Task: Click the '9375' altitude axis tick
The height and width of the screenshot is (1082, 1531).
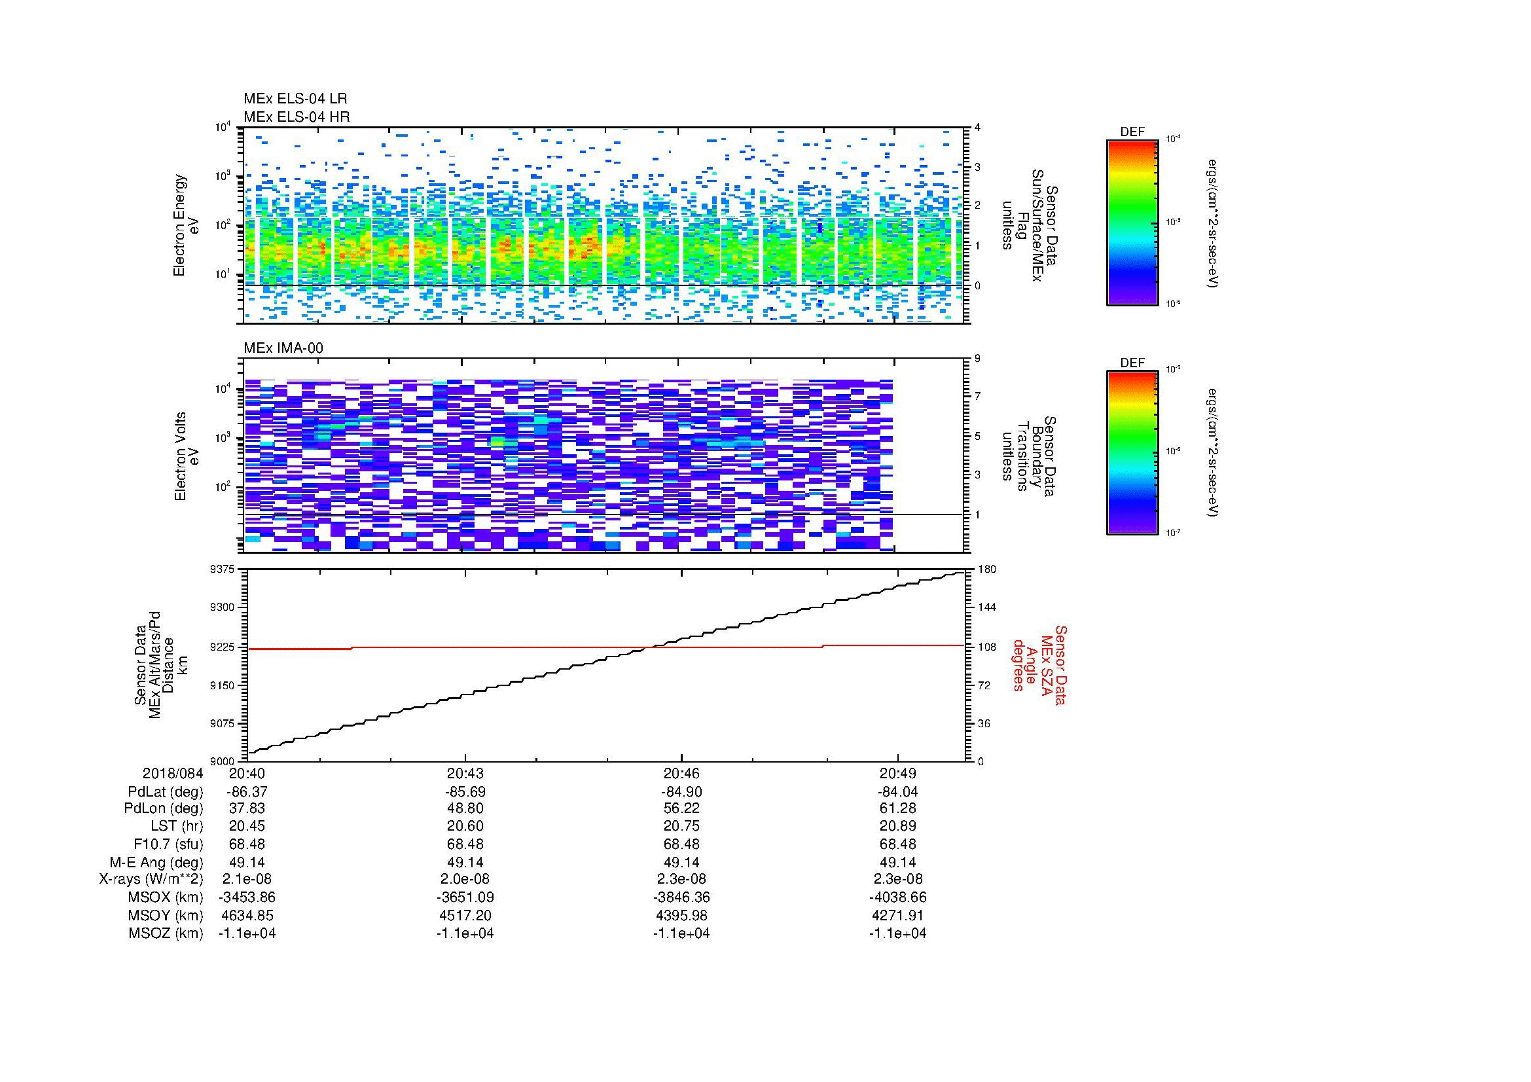Action: coord(223,569)
